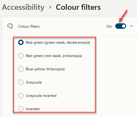This screenshot has width=137, height=117.
Task: Click the colour palette icon
Action: pos(10,26)
